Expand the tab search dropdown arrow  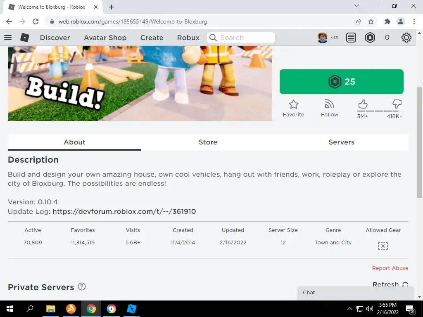(x=356, y=6)
